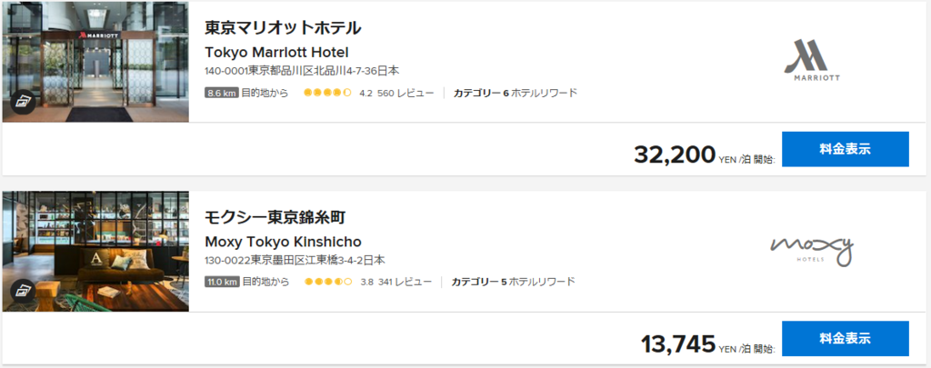
Task: Open Tokyo Marriott photo gallery icon
Action: 25,101
